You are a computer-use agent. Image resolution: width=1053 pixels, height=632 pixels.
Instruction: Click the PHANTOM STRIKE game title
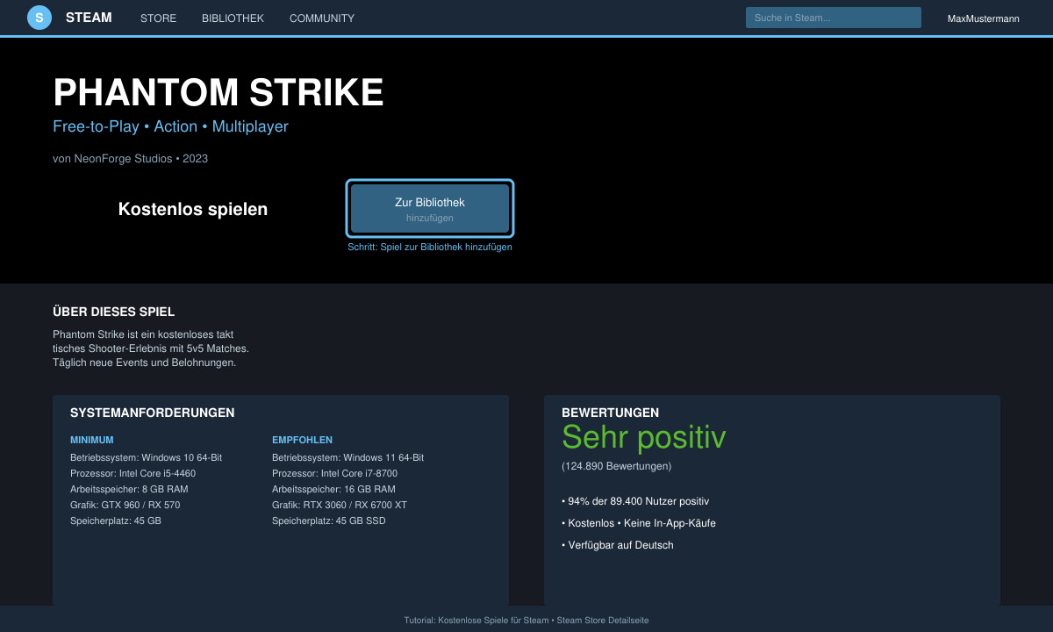[218, 92]
